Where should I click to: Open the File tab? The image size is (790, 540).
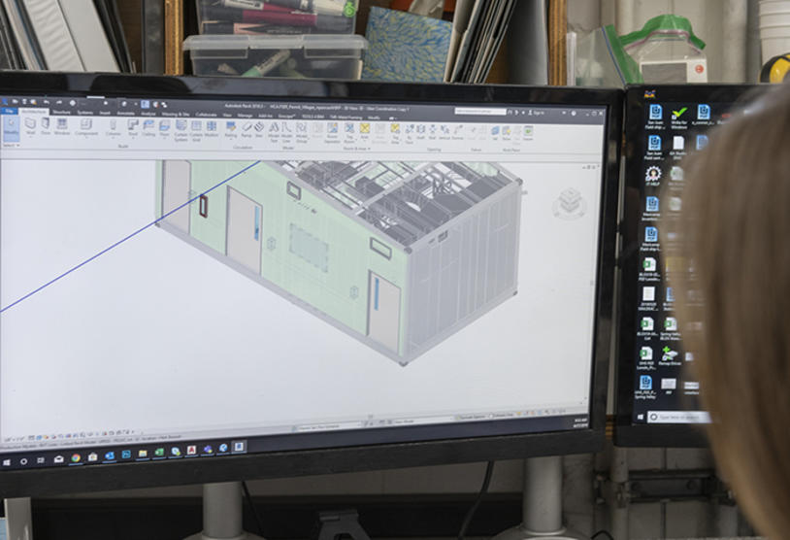coord(9,111)
